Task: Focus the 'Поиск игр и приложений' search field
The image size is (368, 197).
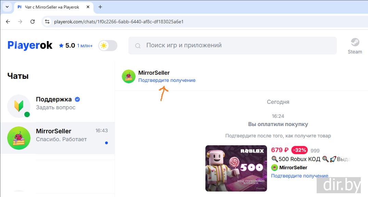Action: (232, 45)
